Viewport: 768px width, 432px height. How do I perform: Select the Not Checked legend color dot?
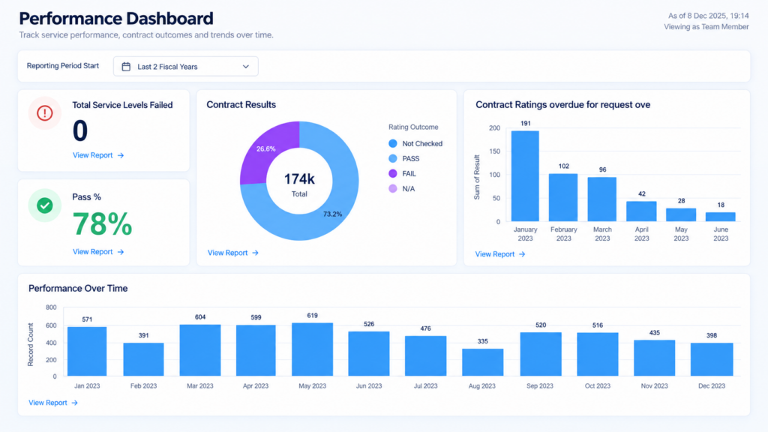pos(393,143)
